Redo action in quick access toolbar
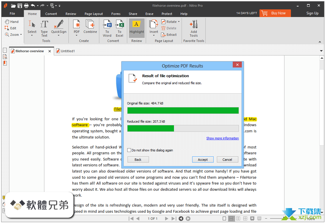 (42, 6)
